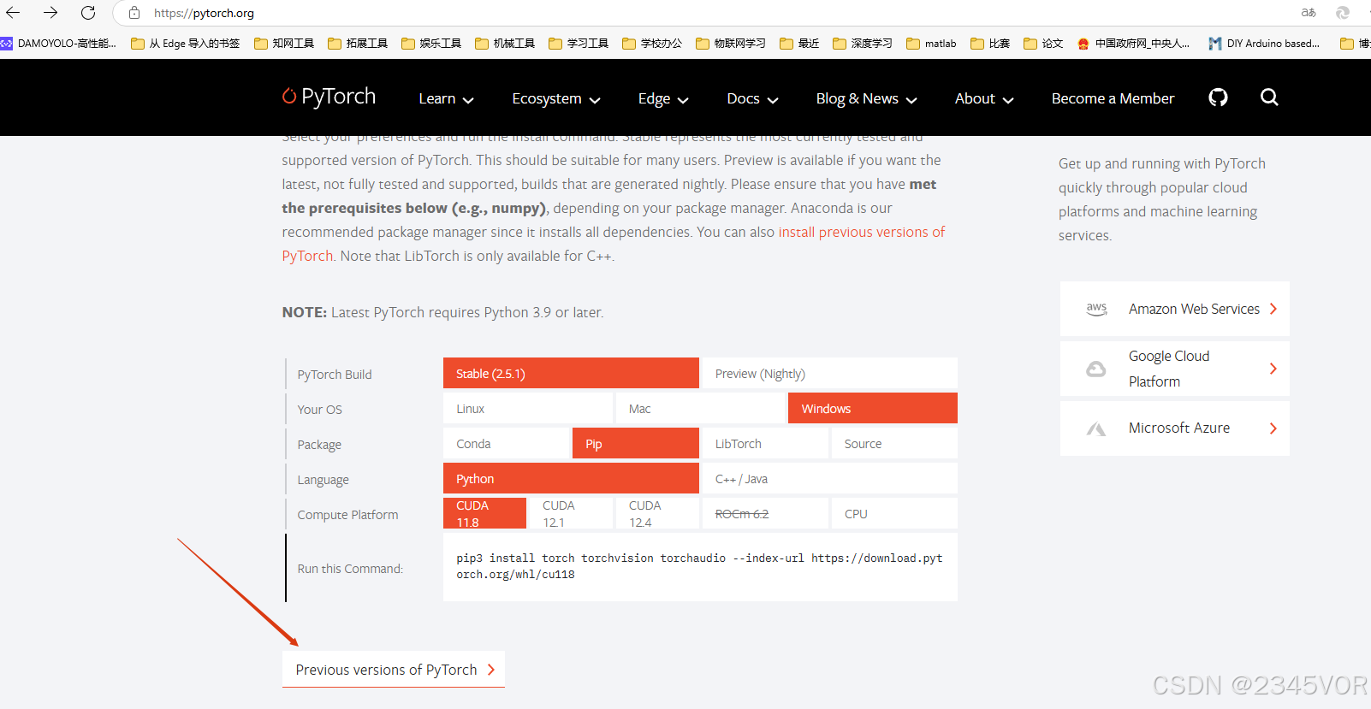
Task: Open the 论文 bookmark folder
Action: tap(1043, 43)
